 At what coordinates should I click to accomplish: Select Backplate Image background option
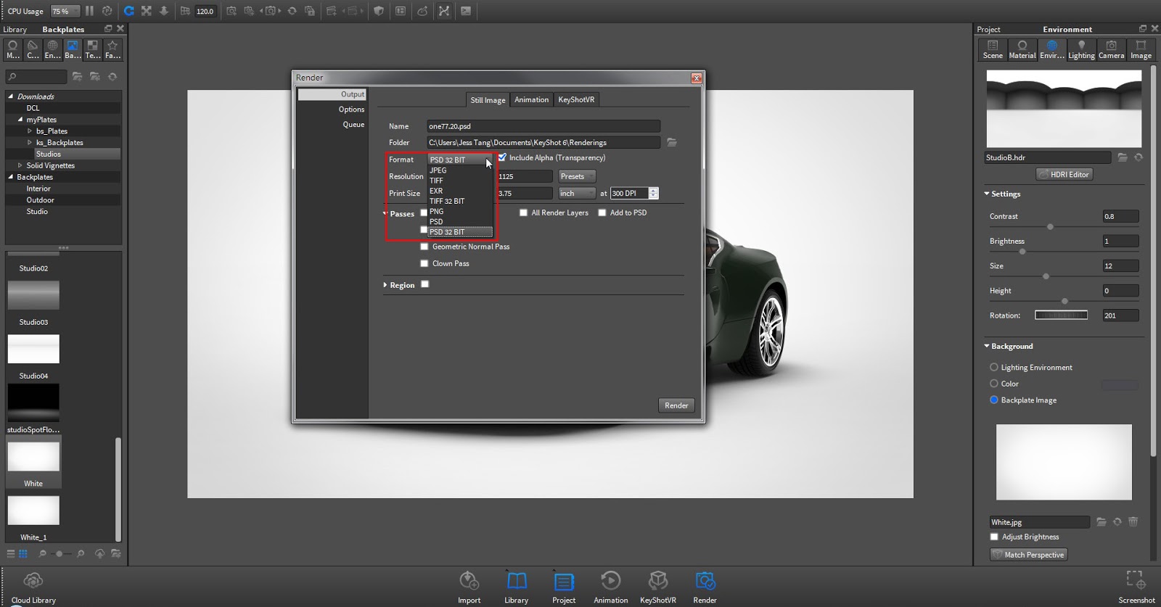994,400
